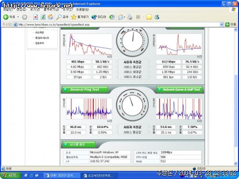Viewport: 239px width, 179px height.
Task: Open the Back button history dropdown arrow
Action: coord(18,17)
